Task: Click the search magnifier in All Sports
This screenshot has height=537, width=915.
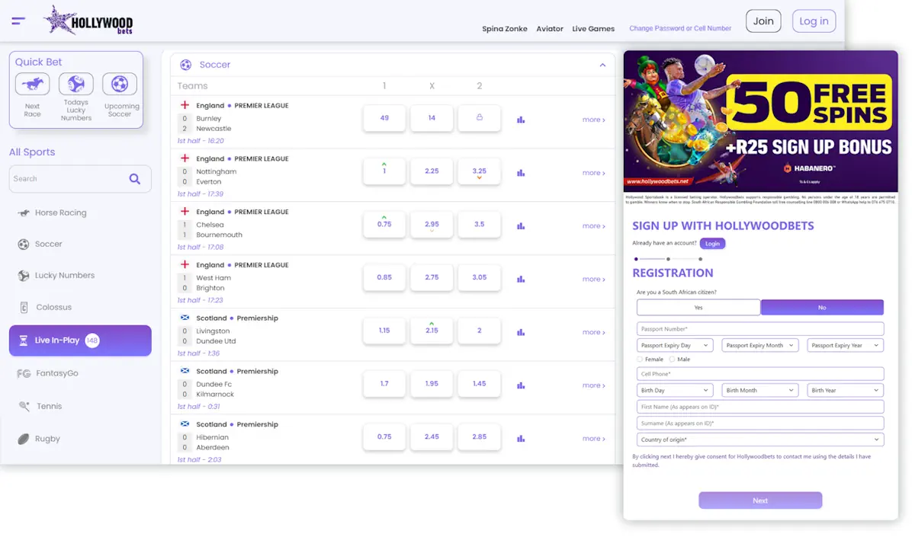Action: (135, 179)
